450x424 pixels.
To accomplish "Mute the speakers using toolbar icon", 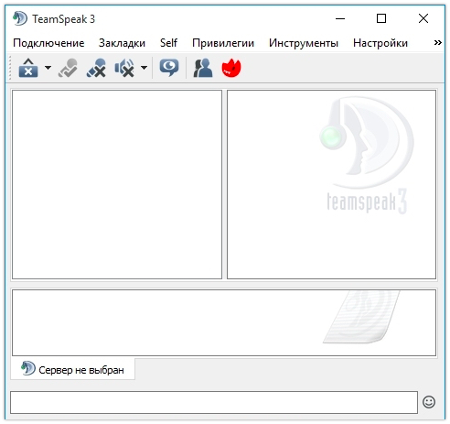I will (x=124, y=68).
